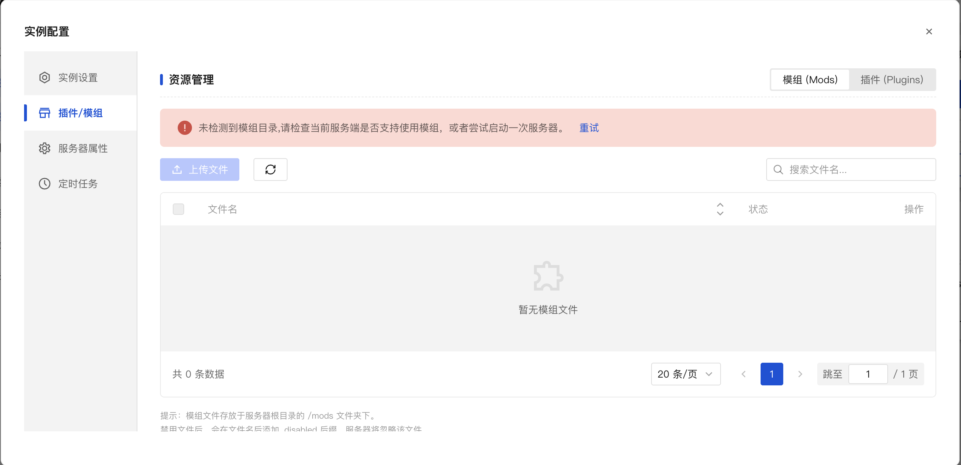Open the 实例设置 settings section
Viewport: 961px width, 465px height.
tap(78, 77)
